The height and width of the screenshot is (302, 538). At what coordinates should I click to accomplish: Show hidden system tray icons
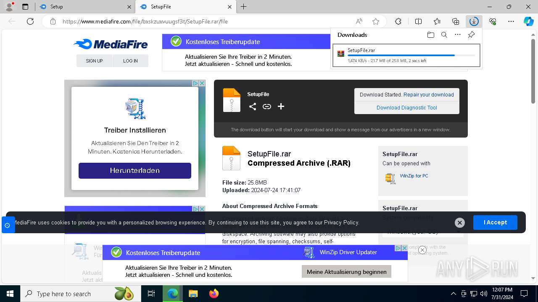[453, 294]
